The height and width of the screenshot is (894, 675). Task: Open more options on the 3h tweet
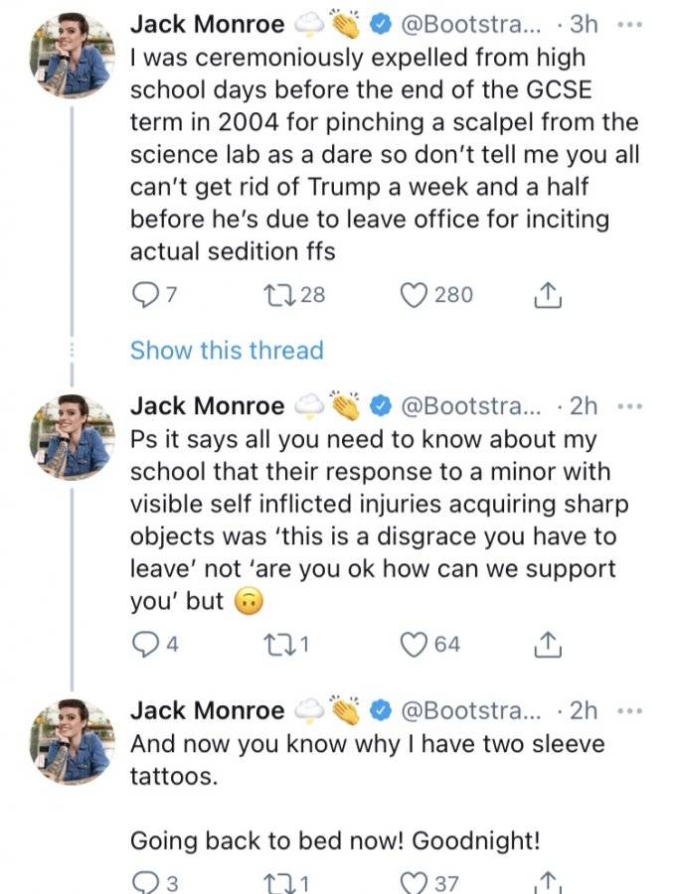pos(629,25)
